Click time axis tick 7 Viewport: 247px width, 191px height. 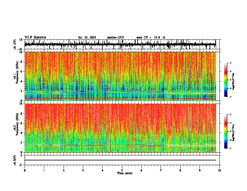(161, 170)
